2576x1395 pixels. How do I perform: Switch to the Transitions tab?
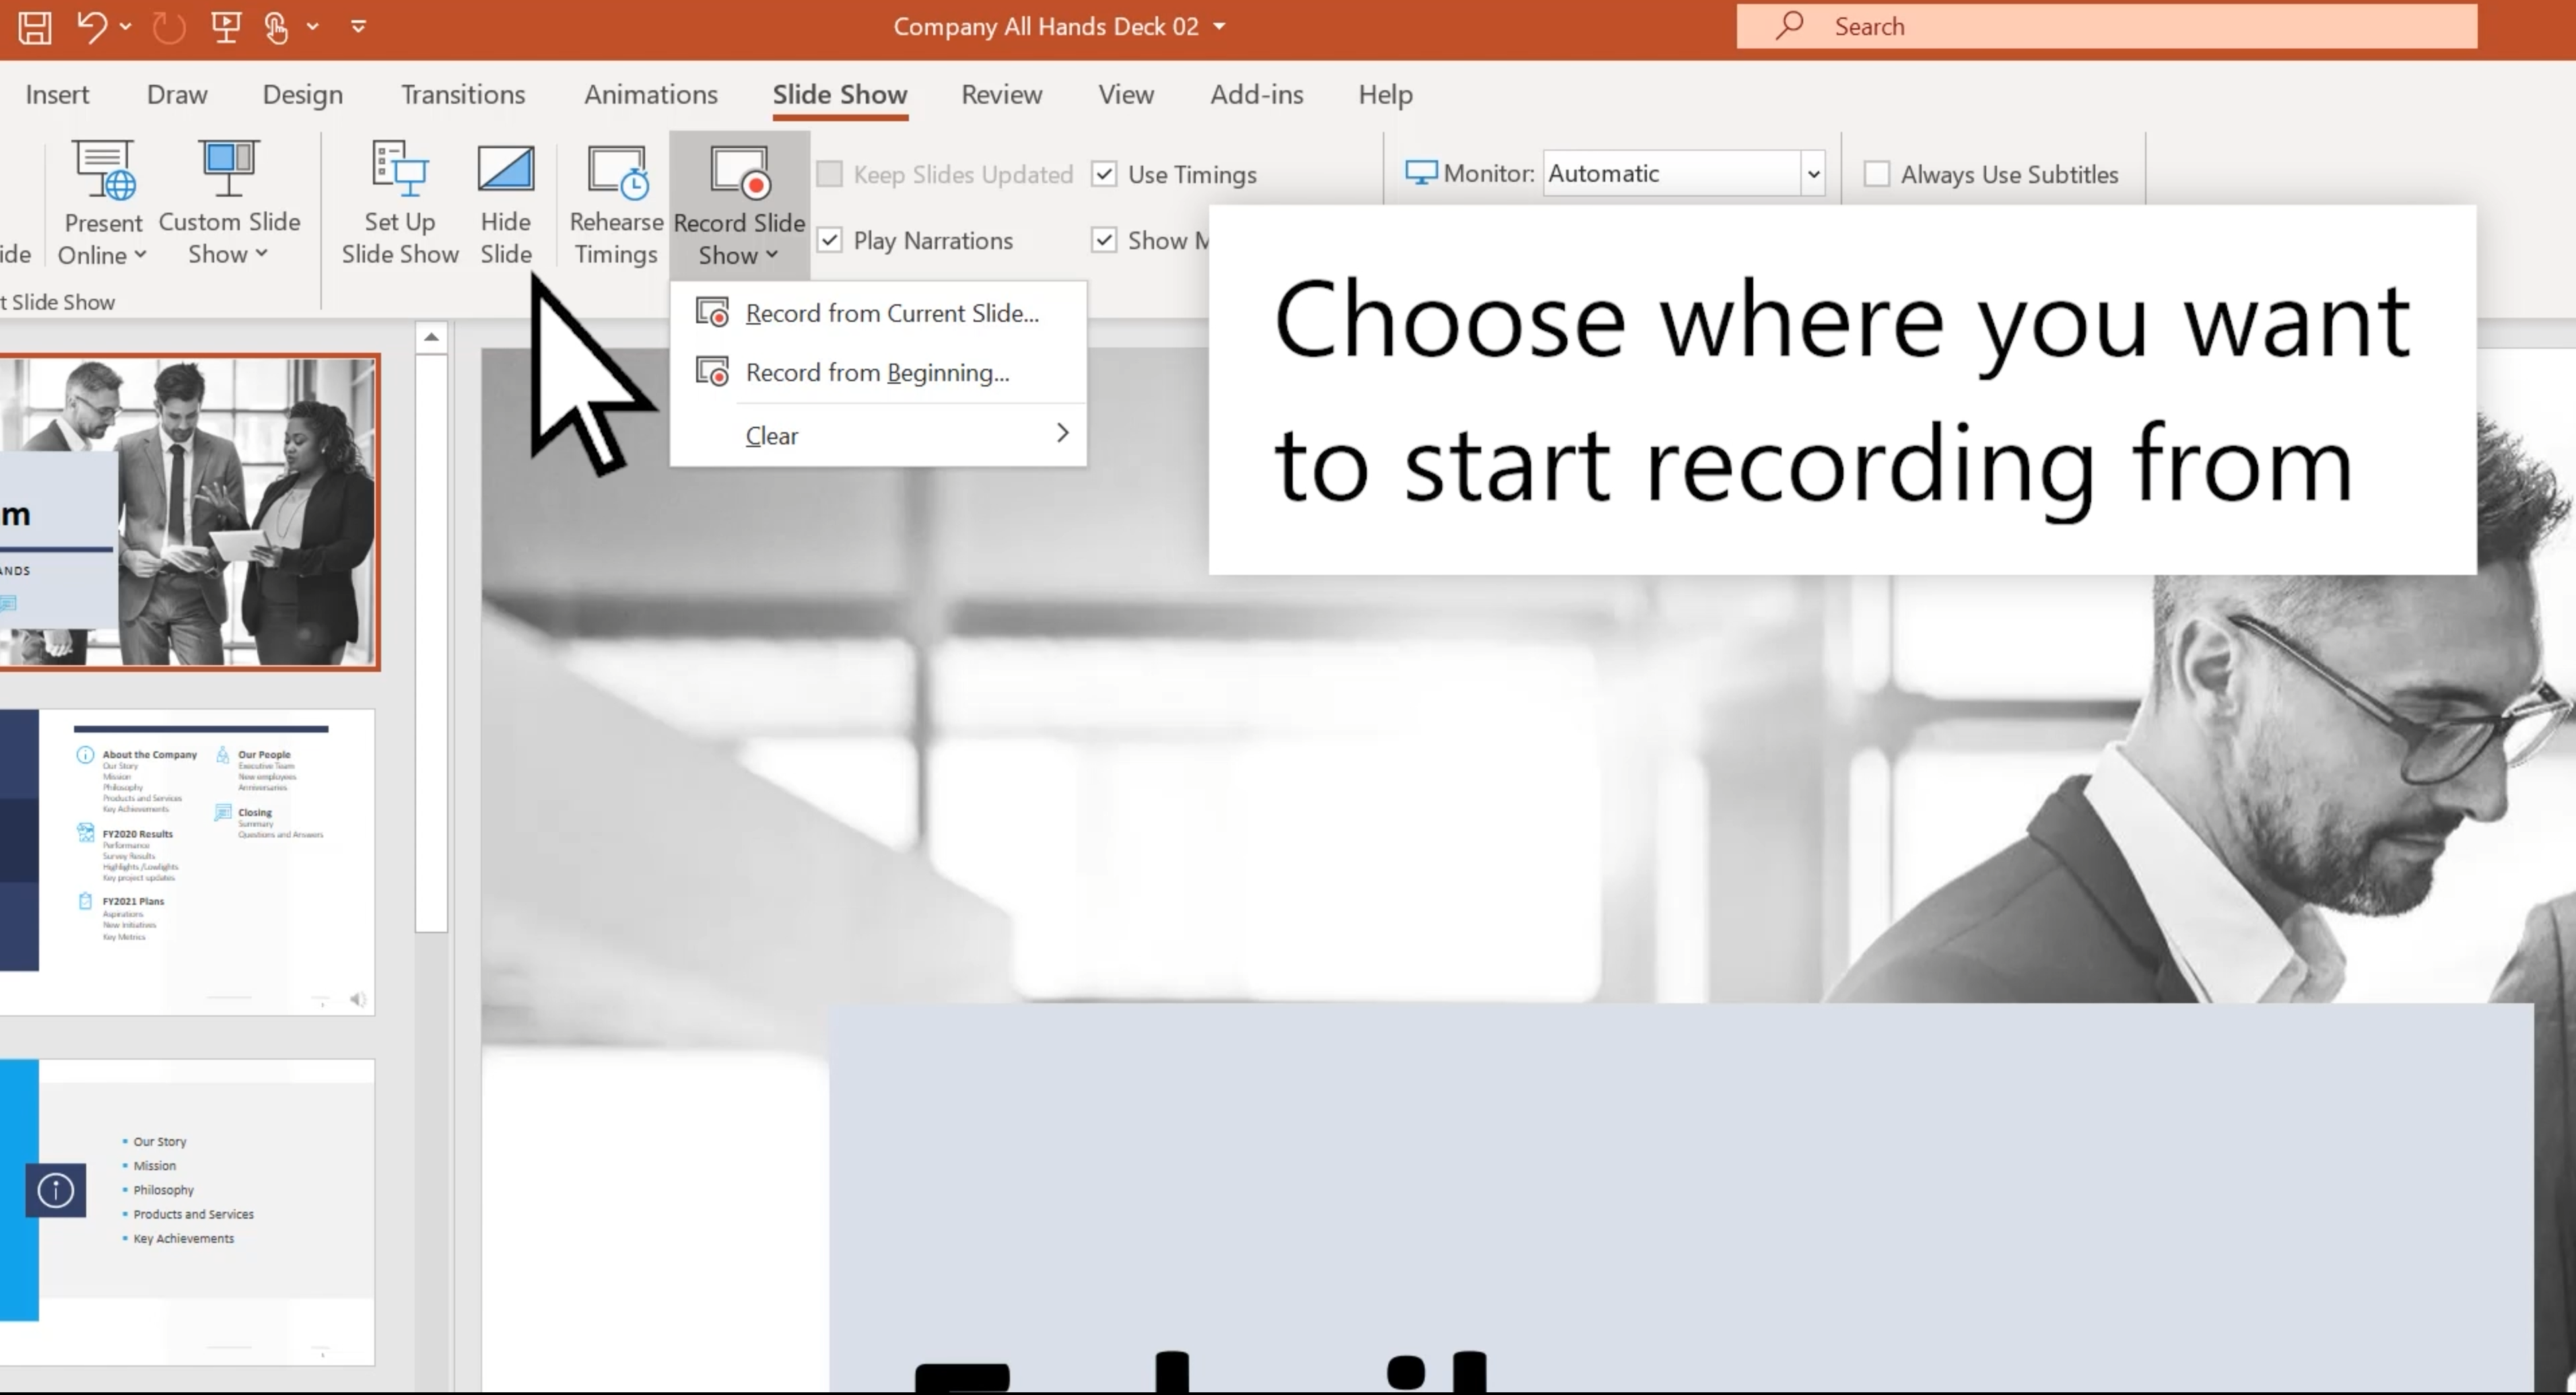(463, 94)
